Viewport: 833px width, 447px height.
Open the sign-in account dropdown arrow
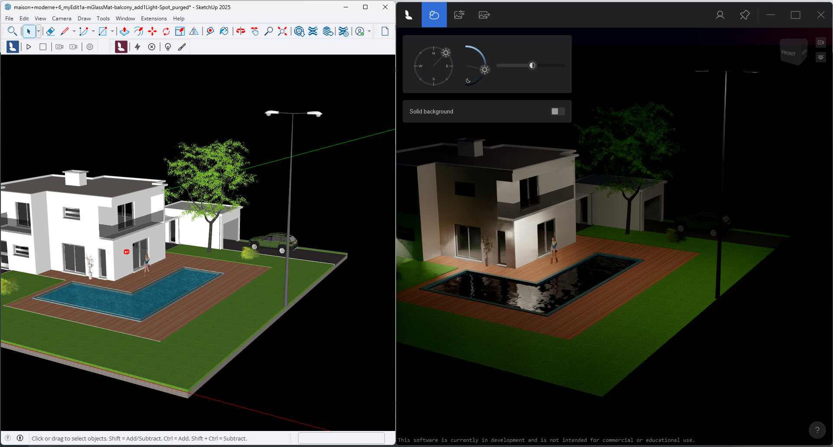[x=368, y=31]
